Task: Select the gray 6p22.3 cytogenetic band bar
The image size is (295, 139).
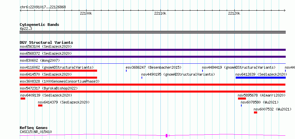Action: (x=152, y=32)
